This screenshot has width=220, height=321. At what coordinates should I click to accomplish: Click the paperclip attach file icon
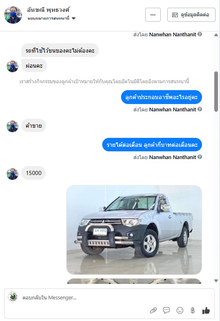click(x=153, y=310)
